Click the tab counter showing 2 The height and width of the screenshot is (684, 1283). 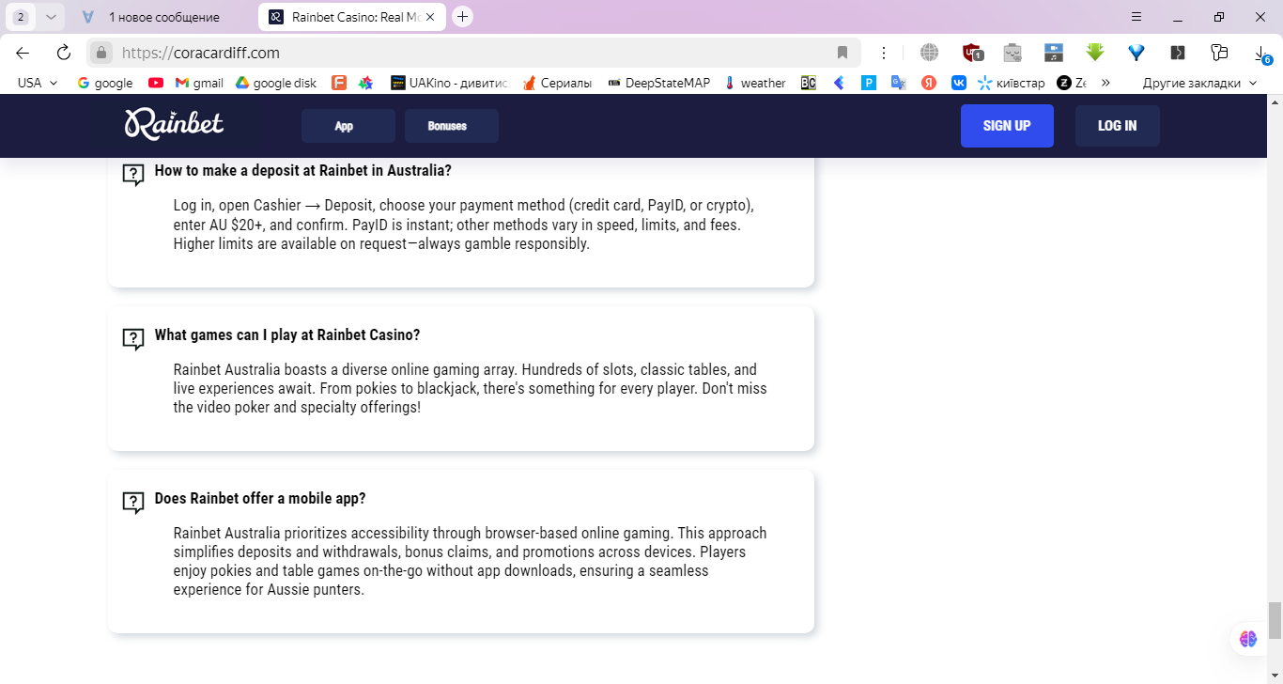click(x=21, y=17)
